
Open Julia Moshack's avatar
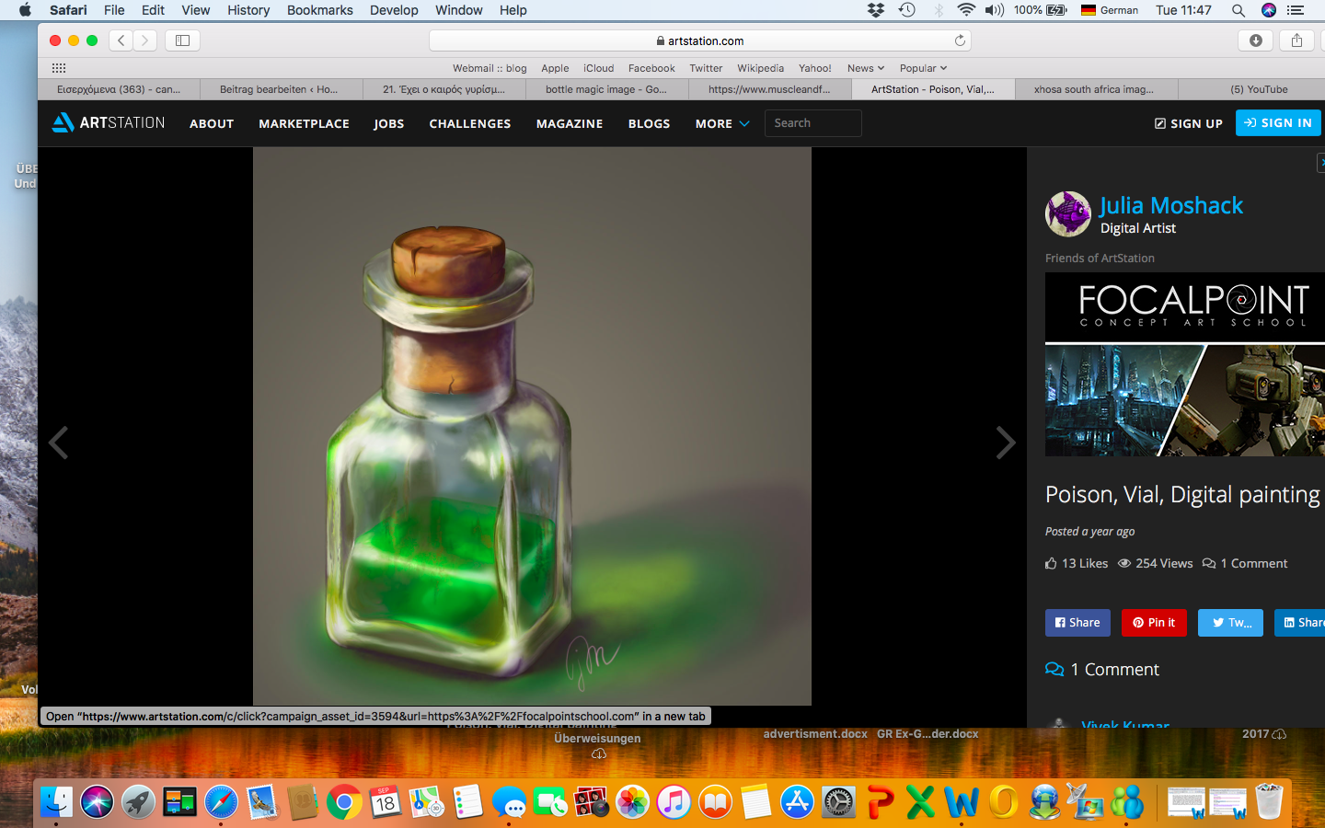pyautogui.click(x=1068, y=213)
